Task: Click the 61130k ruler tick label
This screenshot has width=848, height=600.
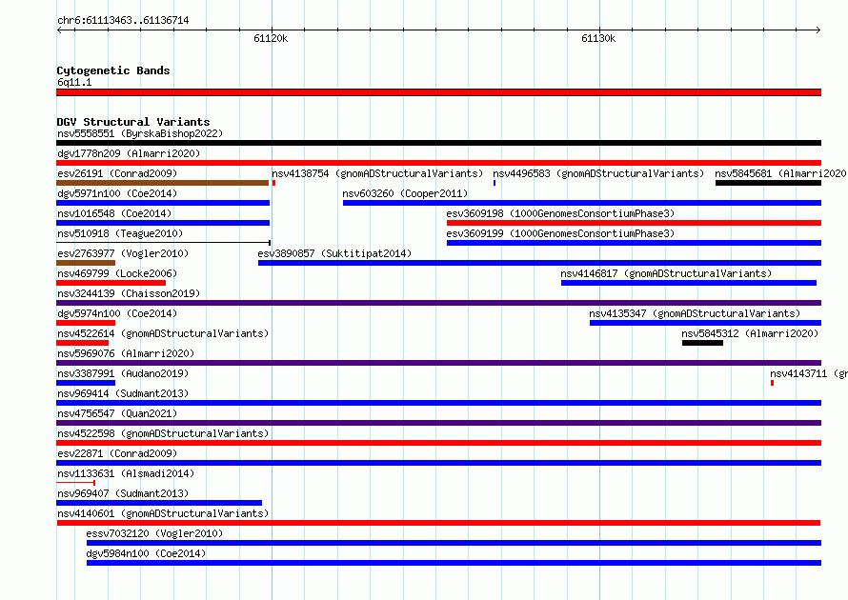Action: tap(598, 38)
